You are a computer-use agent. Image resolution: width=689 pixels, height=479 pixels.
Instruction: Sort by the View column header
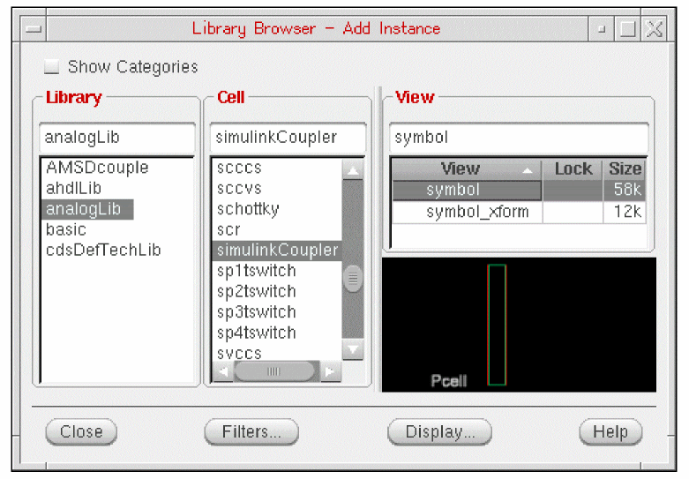pyautogui.click(x=467, y=168)
